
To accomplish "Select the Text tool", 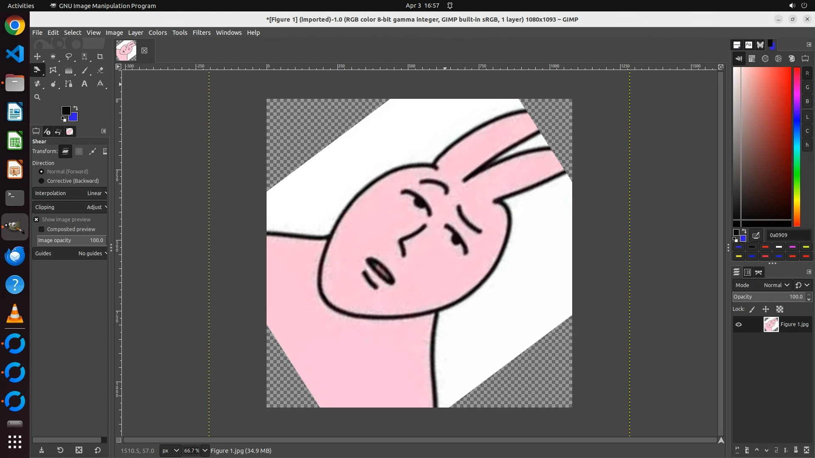I will point(84,84).
